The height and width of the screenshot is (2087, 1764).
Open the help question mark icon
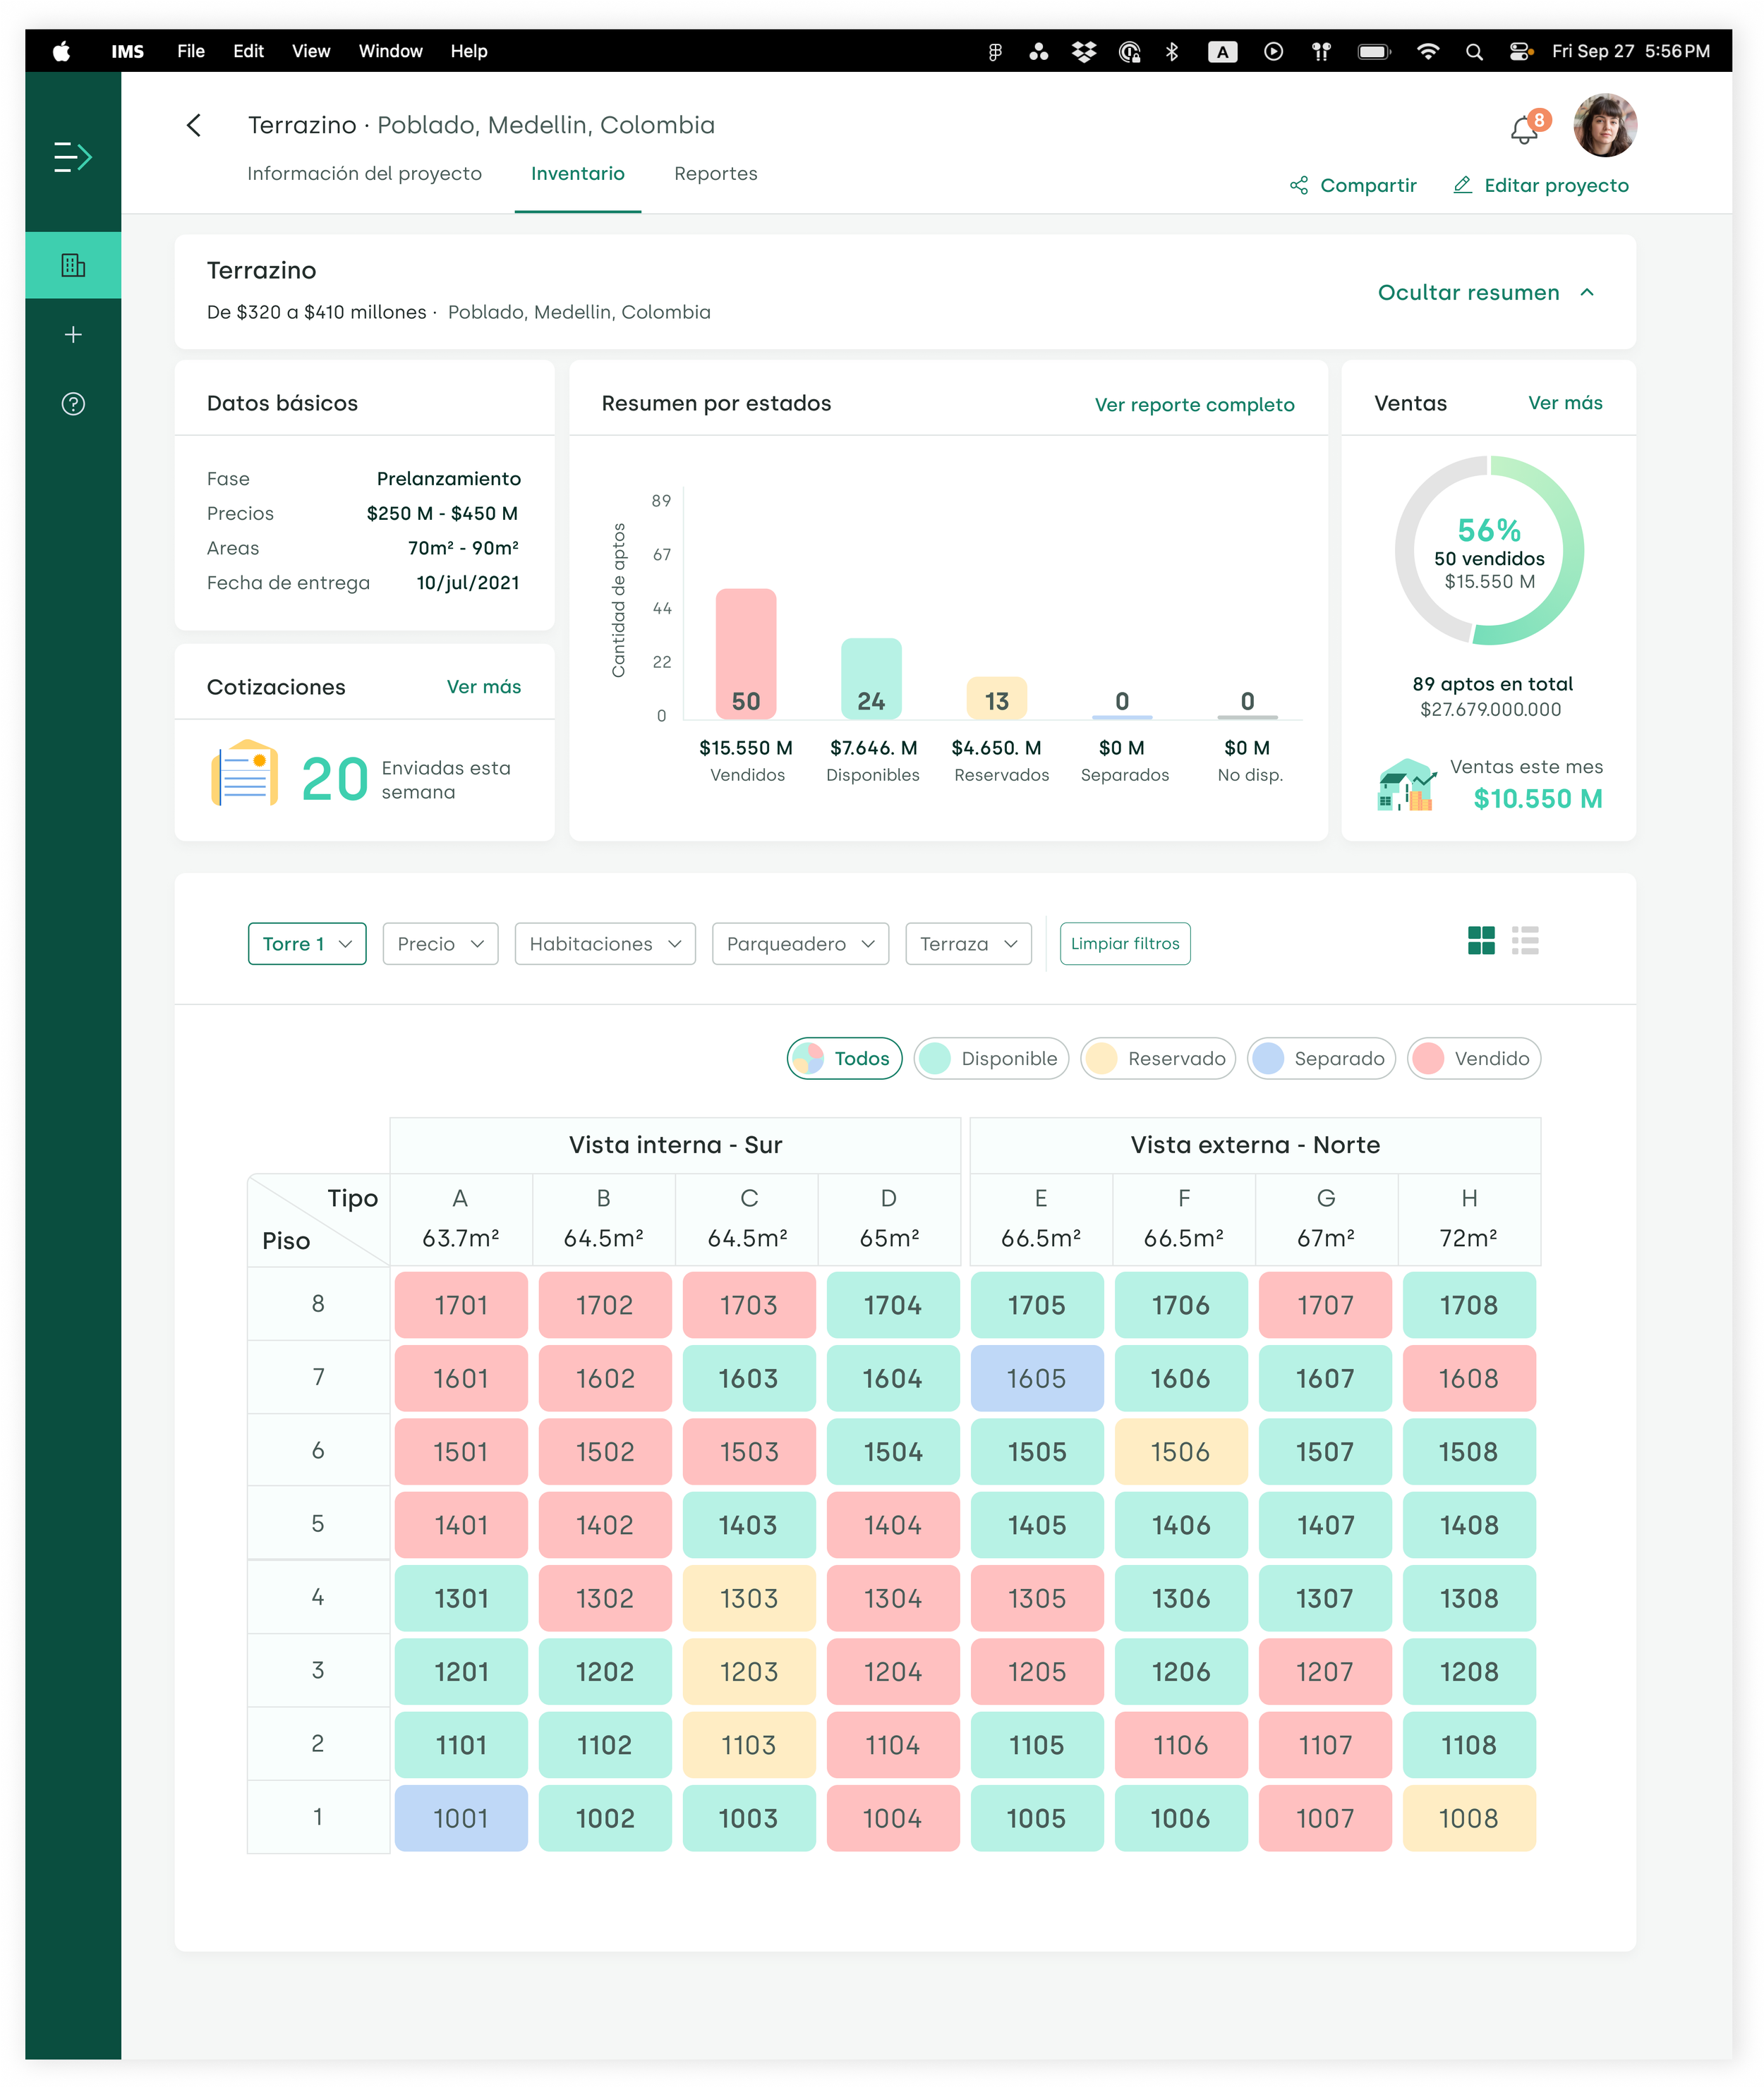pos(73,404)
